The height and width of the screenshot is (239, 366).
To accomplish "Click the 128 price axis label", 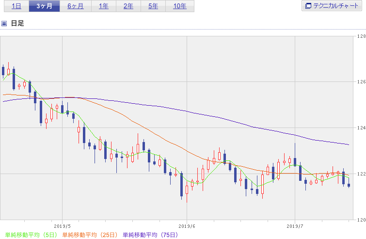I will coord(361,36).
